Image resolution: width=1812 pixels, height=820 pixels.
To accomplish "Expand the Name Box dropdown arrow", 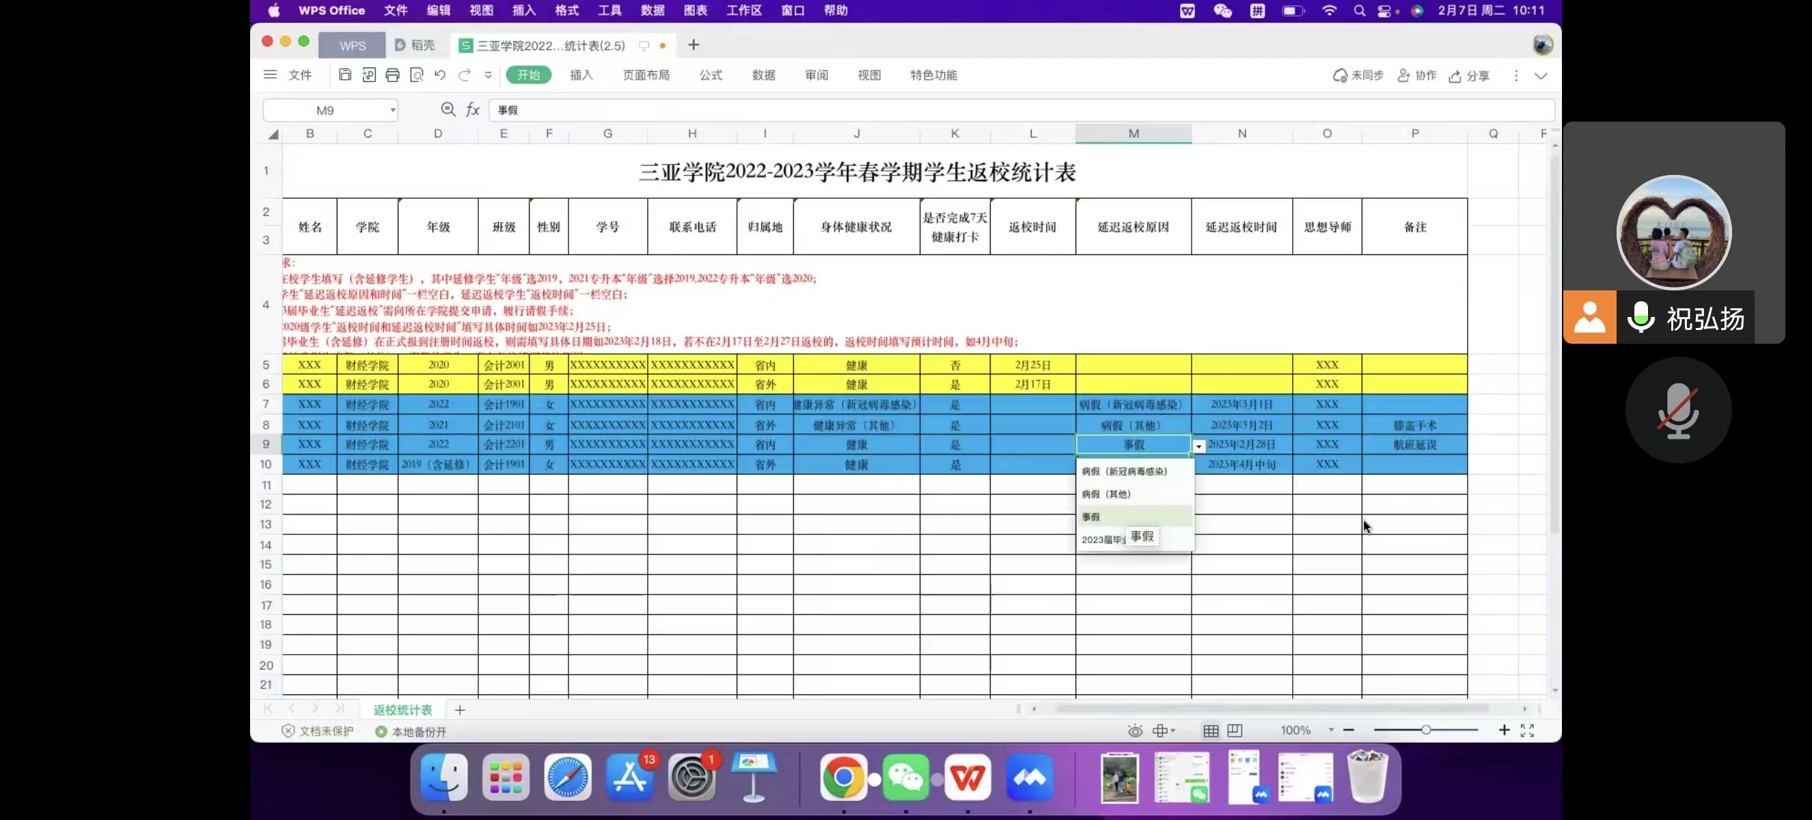I will pyautogui.click(x=392, y=111).
